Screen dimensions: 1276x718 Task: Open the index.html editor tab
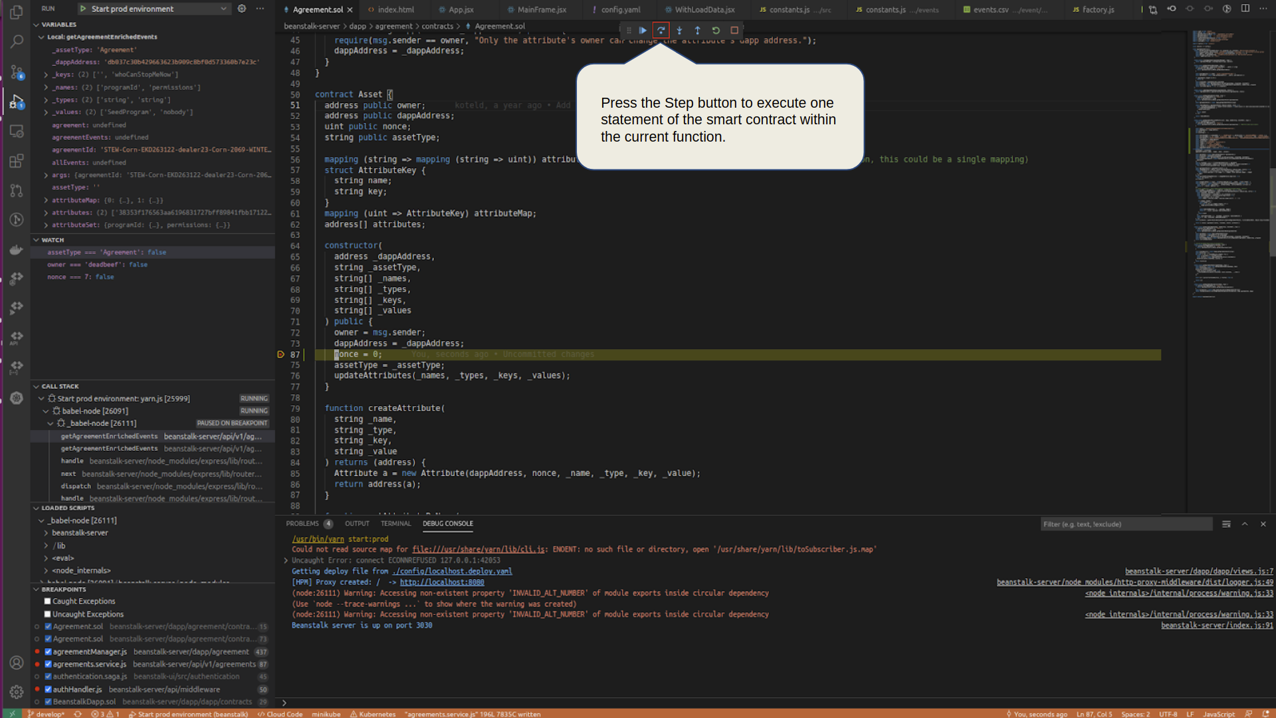pyautogui.click(x=395, y=9)
